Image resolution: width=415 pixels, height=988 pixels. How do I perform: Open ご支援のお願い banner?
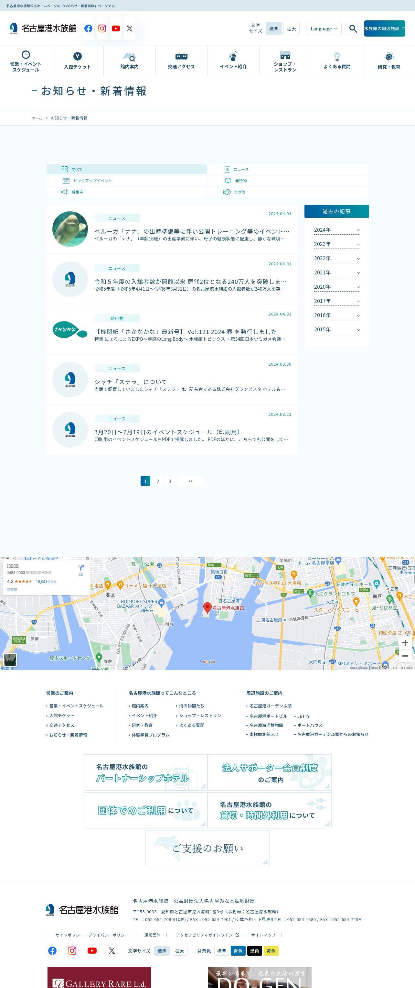(x=207, y=848)
